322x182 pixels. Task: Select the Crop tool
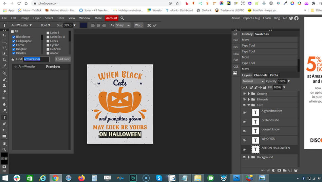click(x=4, y=60)
